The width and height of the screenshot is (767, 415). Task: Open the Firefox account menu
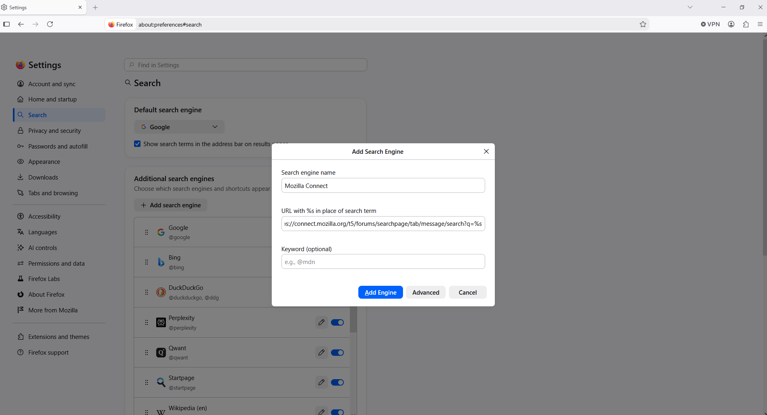pyautogui.click(x=731, y=24)
